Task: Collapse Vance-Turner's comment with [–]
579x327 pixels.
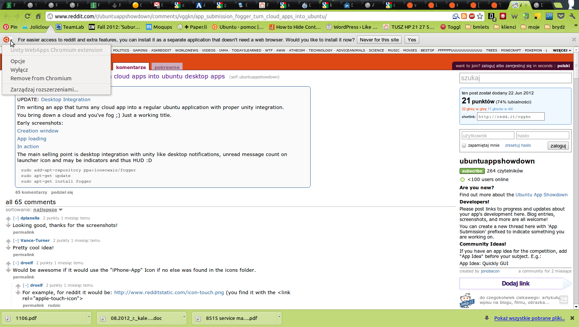Action: [x=16, y=240]
